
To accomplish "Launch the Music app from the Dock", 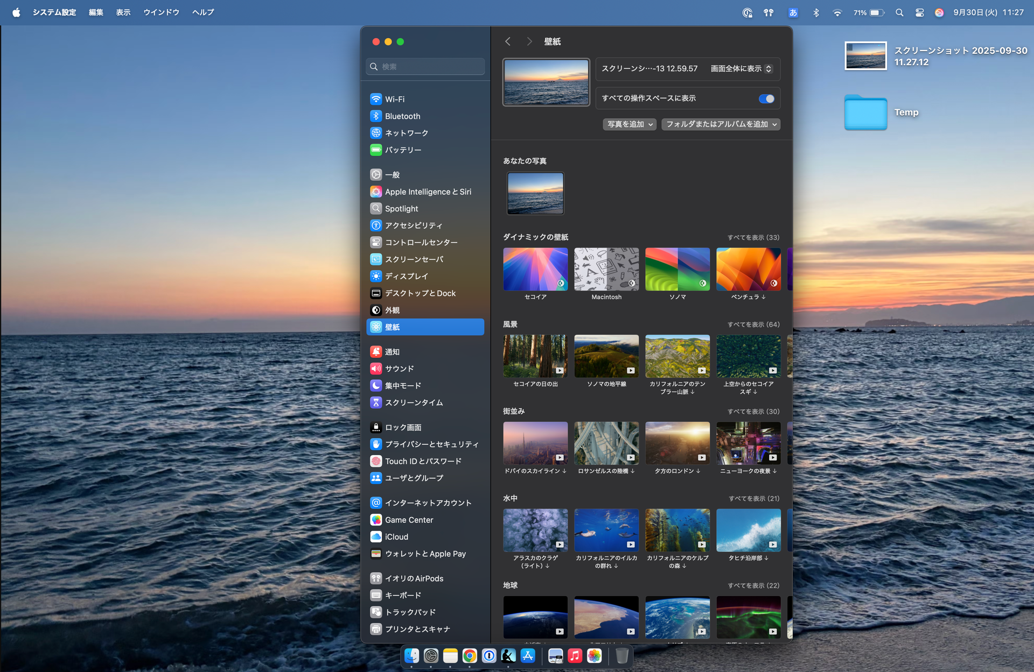I will 575,656.
